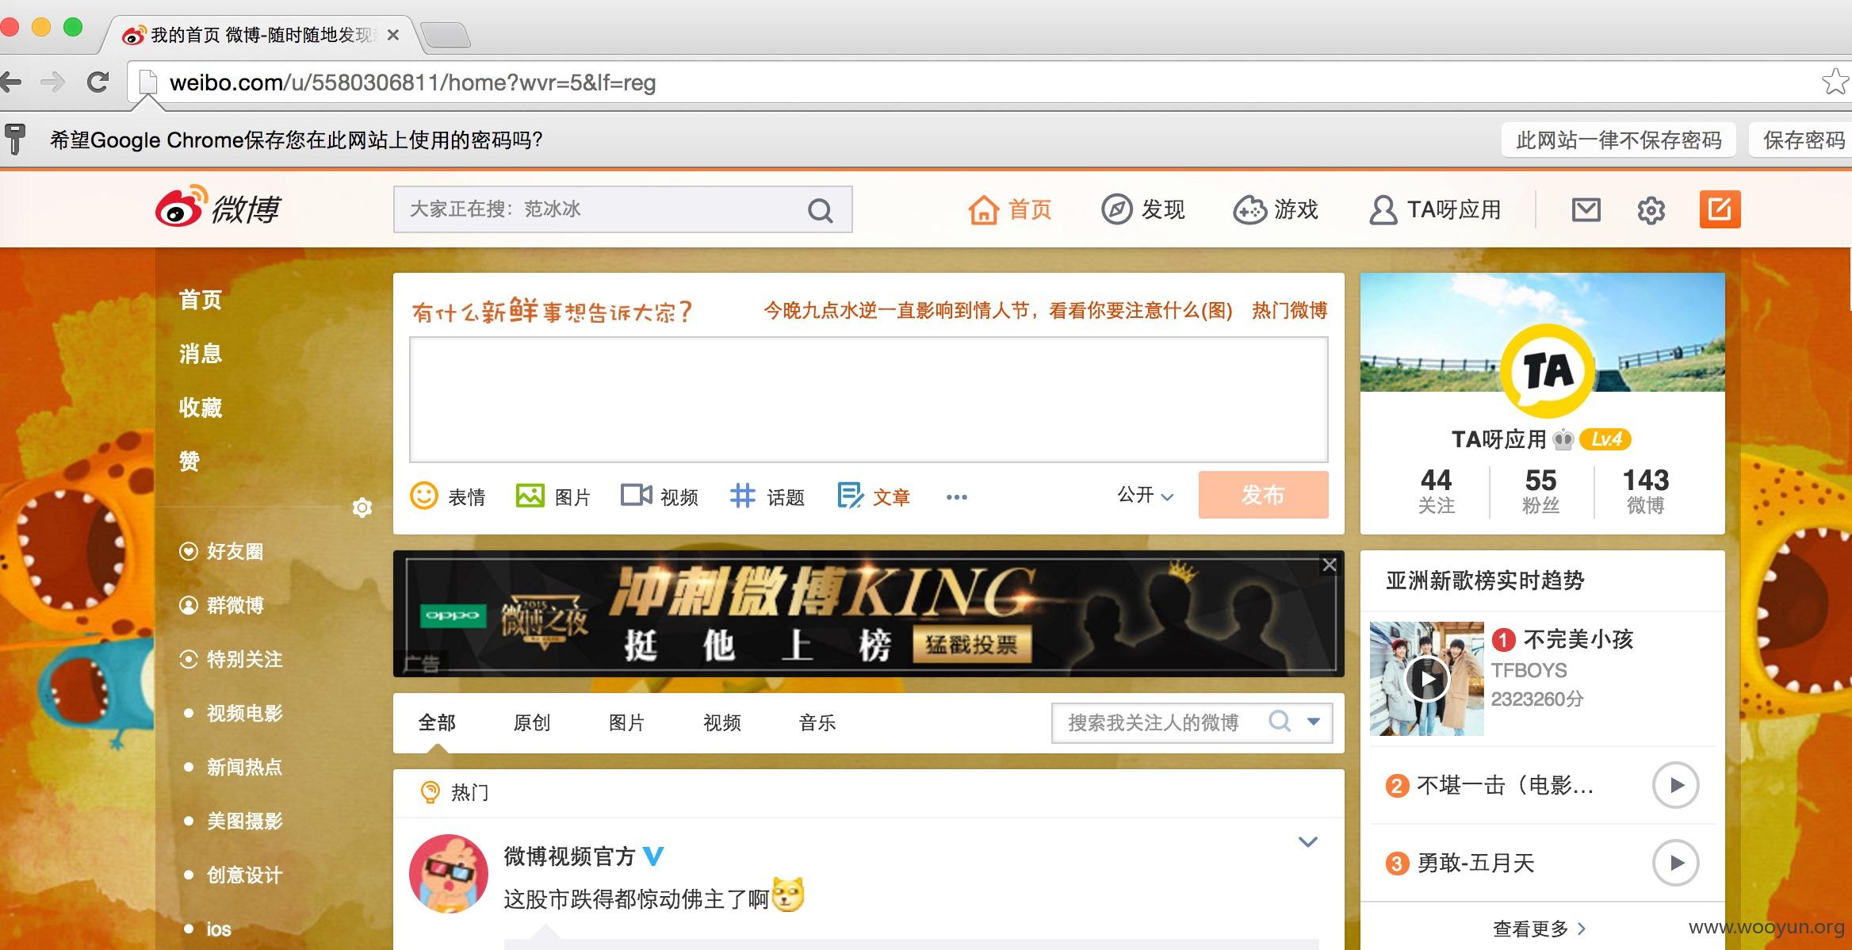Click the sidebar group settings gear
The height and width of the screenshot is (950, 1852).
362,508
